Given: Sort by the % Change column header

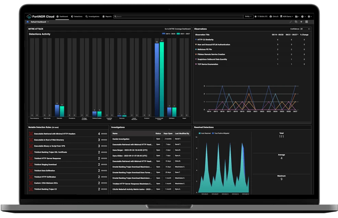Looking at the screenshot, I should pyautogui.click(x=304, y=35).
